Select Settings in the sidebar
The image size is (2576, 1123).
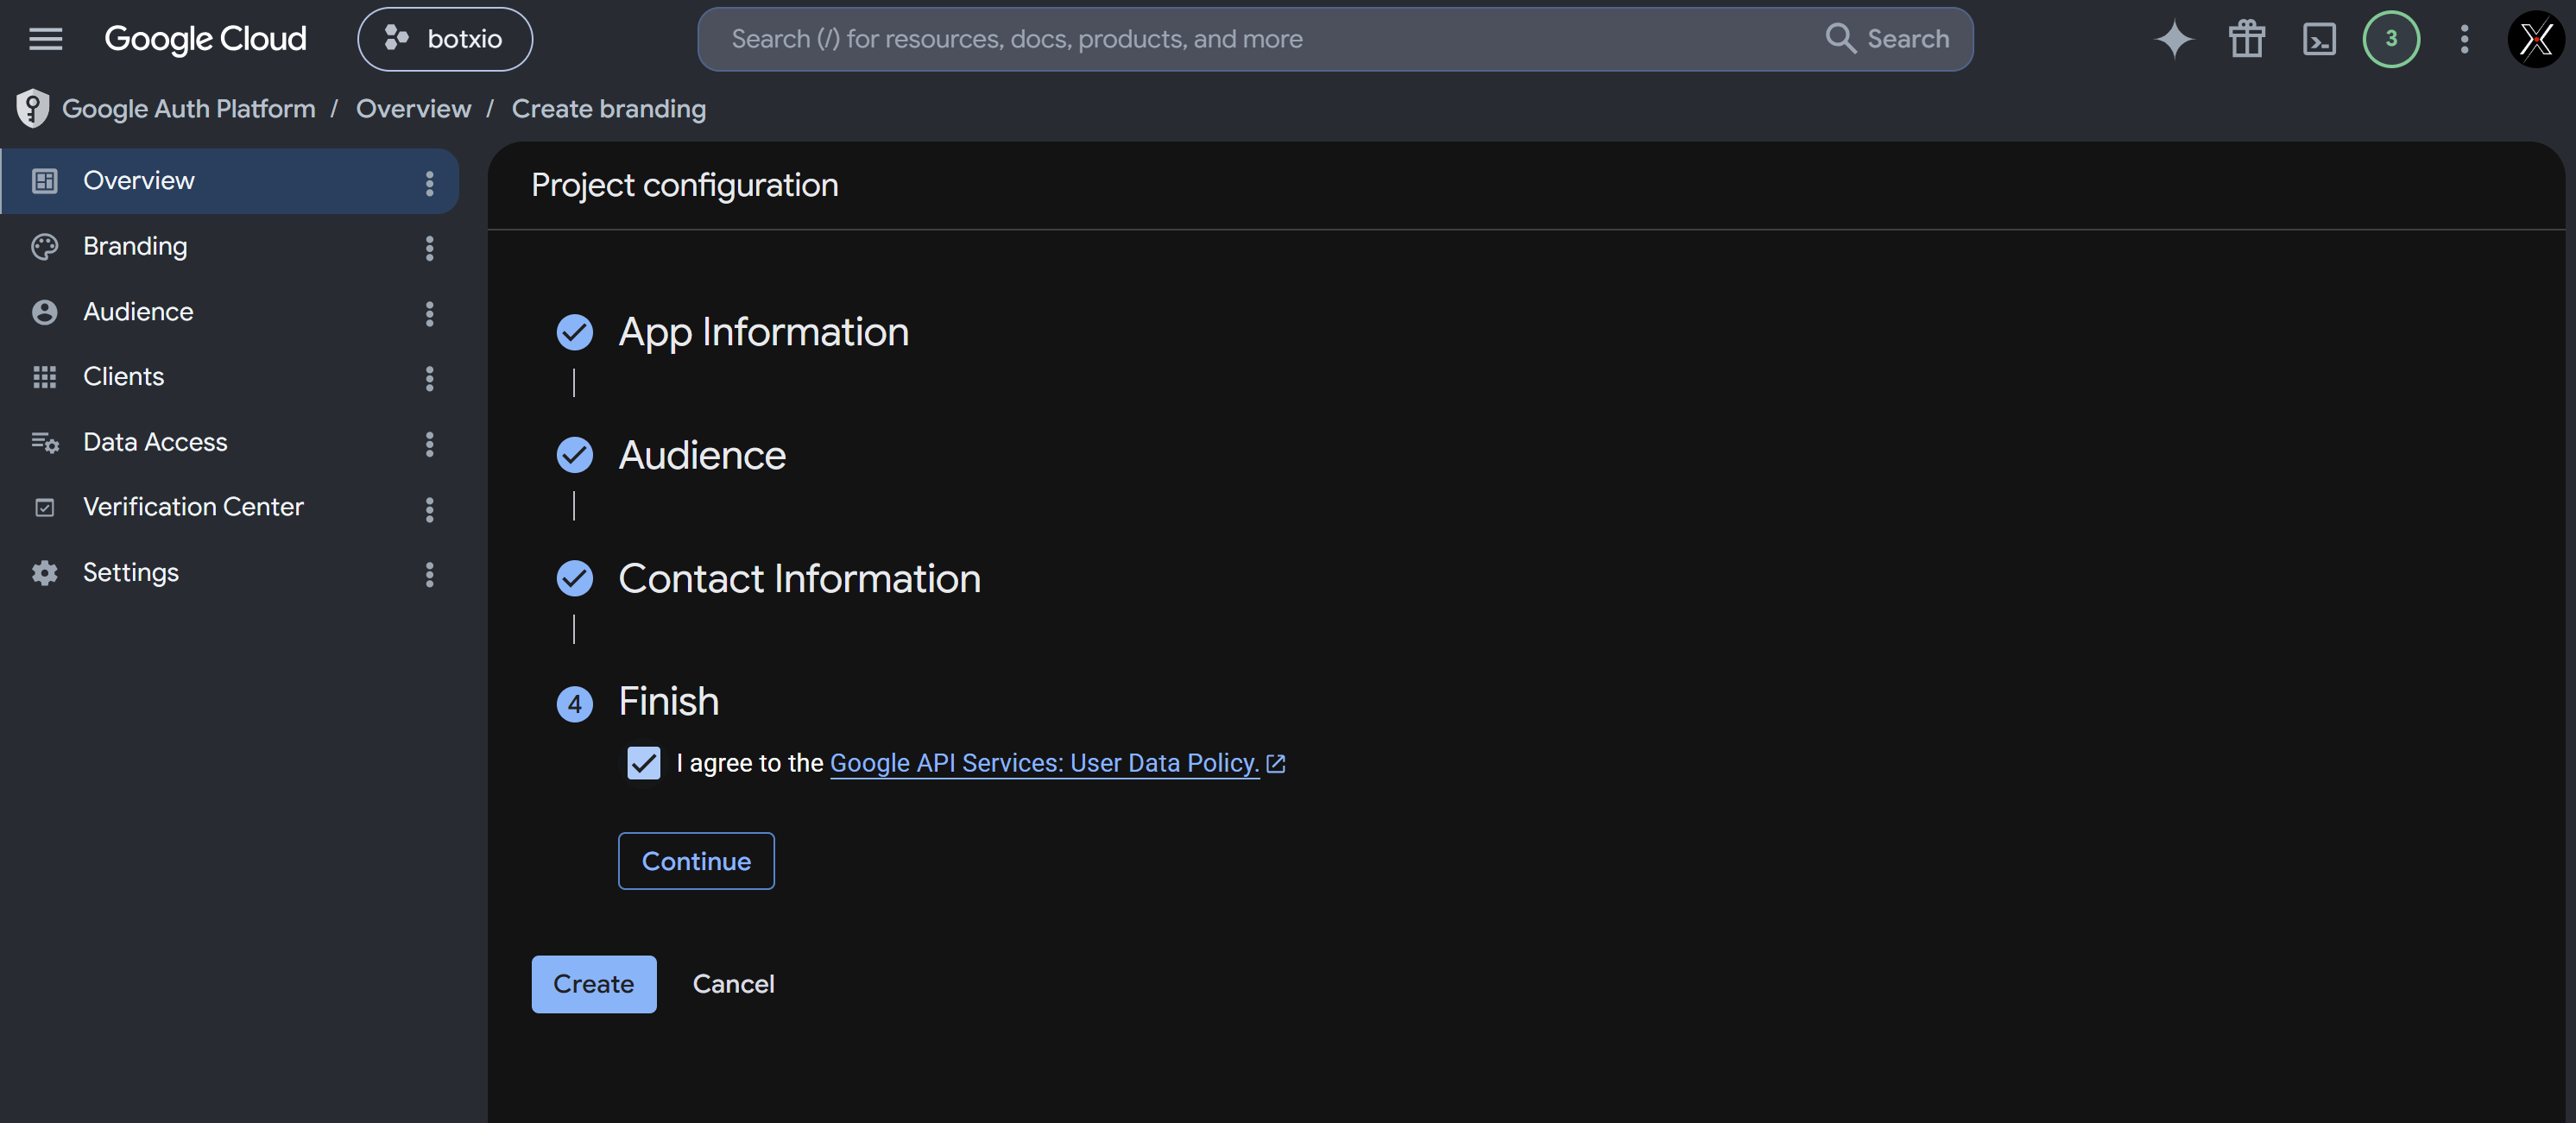pyautogui.click(x=230, y=573)
